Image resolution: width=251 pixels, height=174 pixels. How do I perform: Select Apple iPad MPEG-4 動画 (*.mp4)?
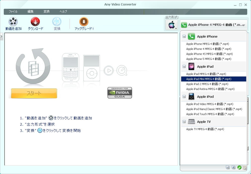coord(214,74)
